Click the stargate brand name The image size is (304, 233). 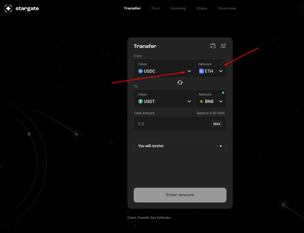pyautogui.click(x=27, y=8)
